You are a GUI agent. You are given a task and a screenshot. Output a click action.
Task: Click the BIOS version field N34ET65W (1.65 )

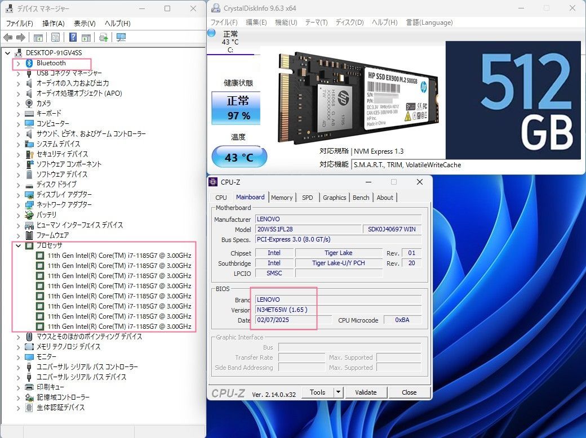click(x=338, y=310)
